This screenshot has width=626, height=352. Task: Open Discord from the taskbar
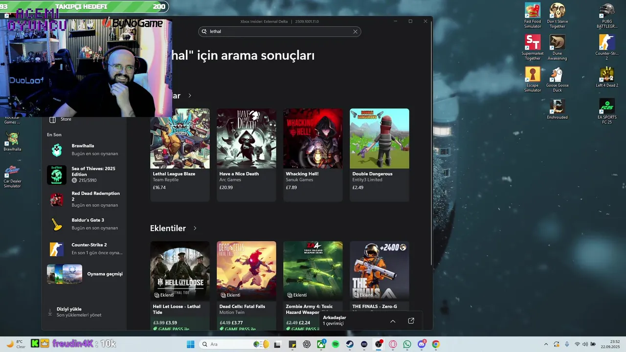tap(422, 344)
